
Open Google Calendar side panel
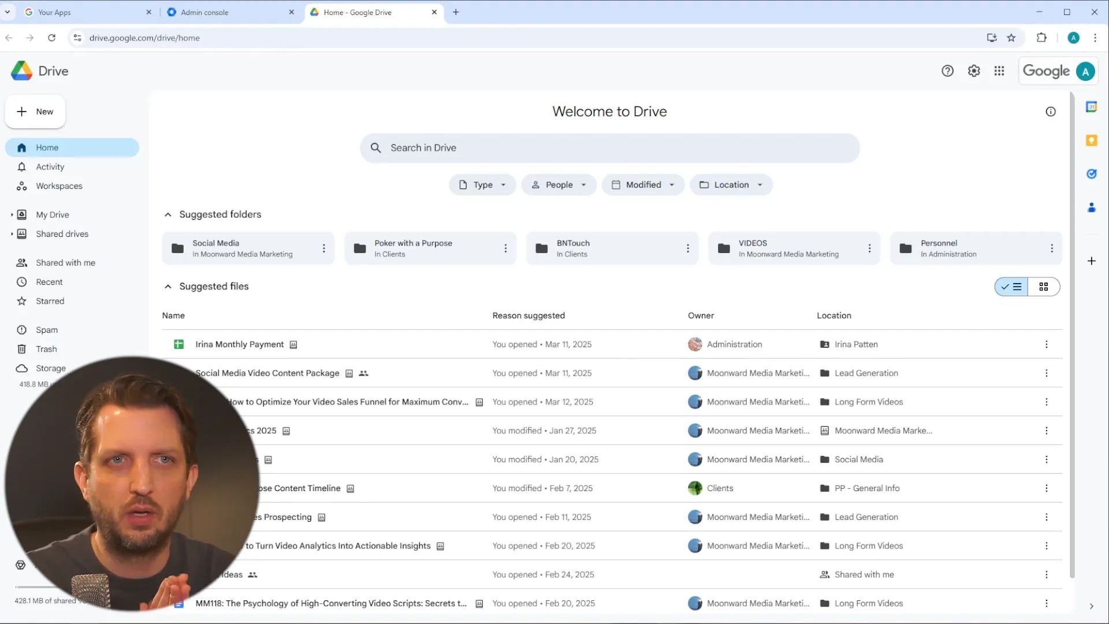coord(1091,107)
